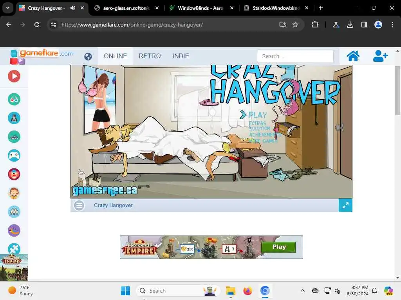401x300 pixels.
Task: Open the INDIE games menu
Action: [181, 56]
